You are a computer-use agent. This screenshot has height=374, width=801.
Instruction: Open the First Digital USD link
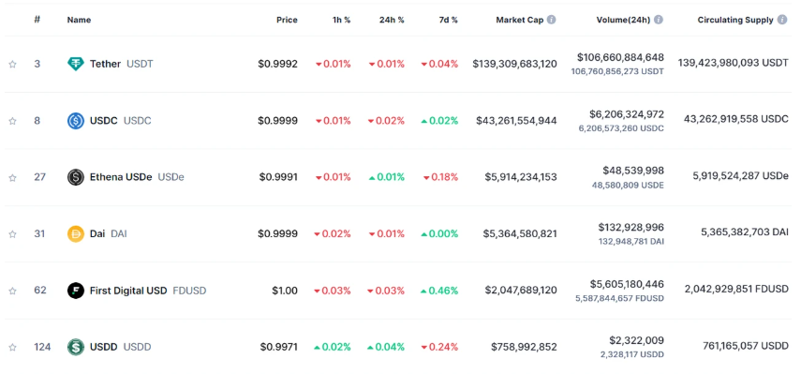pyautogui.click(x=128, y=291)
